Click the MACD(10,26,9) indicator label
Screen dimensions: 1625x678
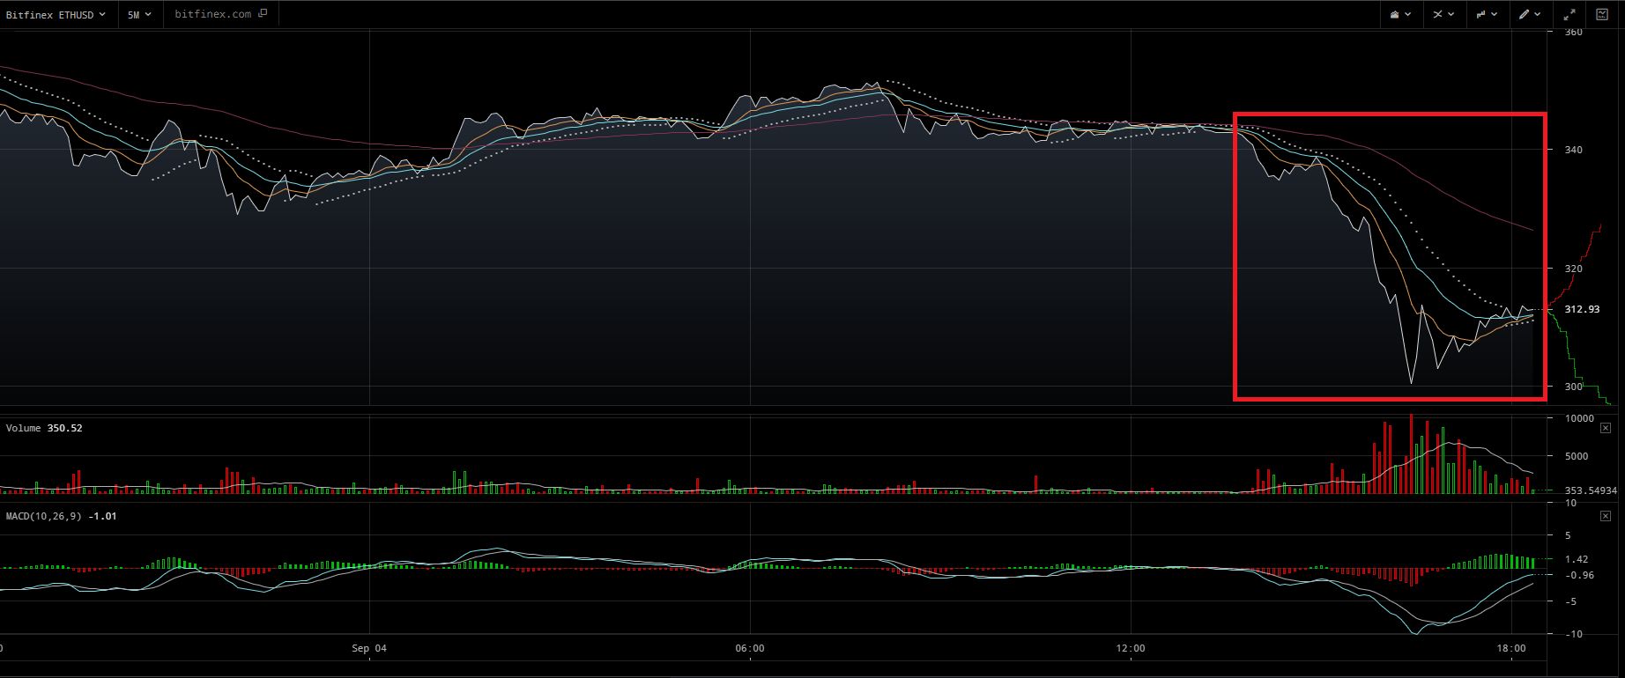tap(61, 516)
